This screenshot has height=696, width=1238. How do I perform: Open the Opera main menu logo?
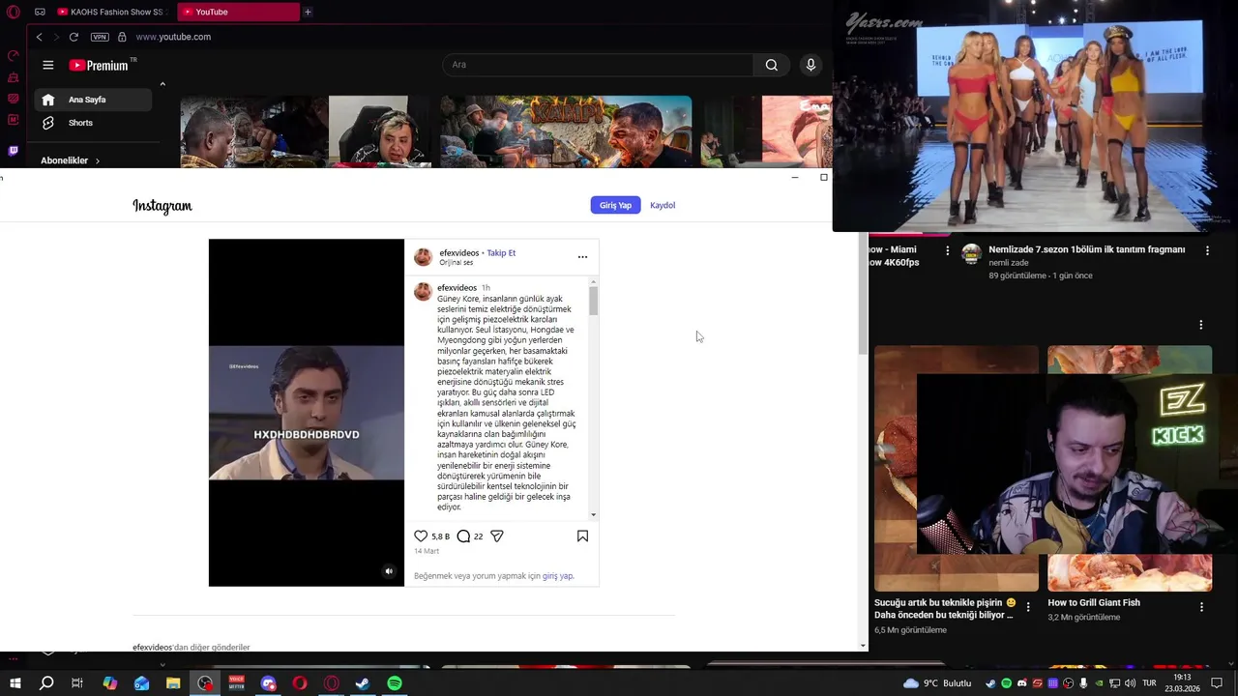[x=14, y=12]
